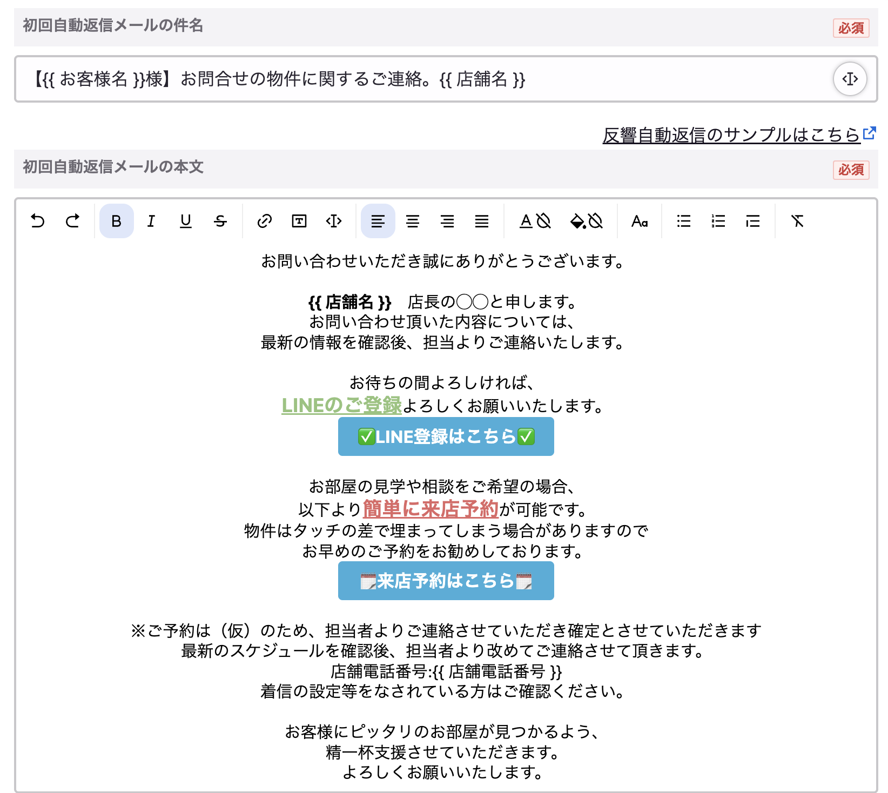The image size is (888, 793).
Task: Toggle strikethrough formatting
Action: click(x=220, y=221)
